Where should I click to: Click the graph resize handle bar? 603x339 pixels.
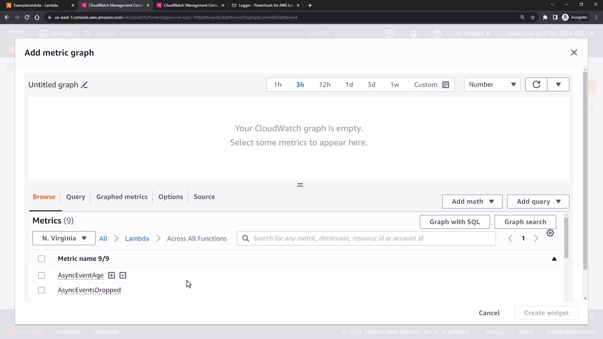point(300,185)
